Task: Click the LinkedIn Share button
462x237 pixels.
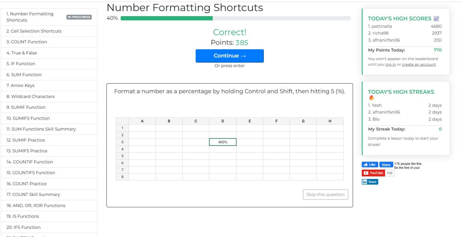Action: coord(370,182)
